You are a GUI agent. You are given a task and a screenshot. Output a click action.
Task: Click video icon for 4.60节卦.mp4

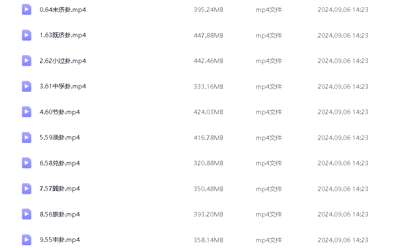(x=27, y=112)
